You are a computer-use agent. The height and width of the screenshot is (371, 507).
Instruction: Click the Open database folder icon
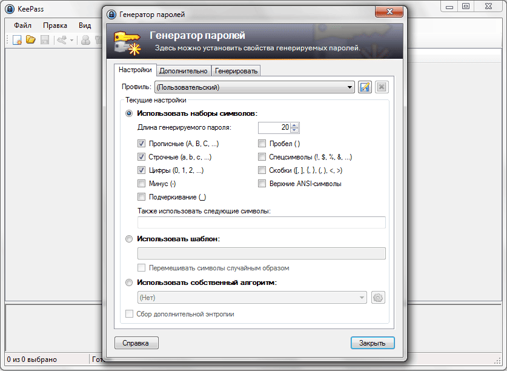tap(30, 40)
